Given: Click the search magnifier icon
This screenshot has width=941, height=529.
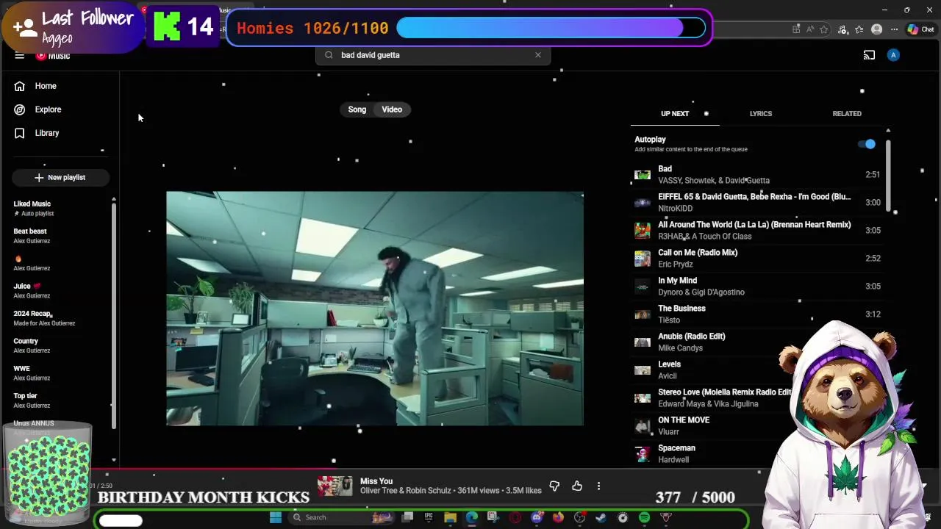Looking at the screenshot, I should (x=329, y=55).
